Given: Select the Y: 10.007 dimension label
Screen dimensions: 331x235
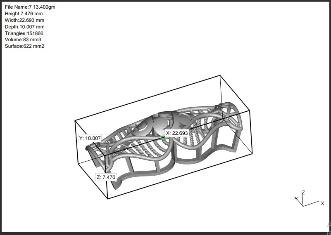Looking at the screenshot, I should [x=90, y=138].
